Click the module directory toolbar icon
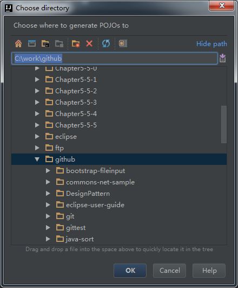The image size is (238, 288). point(59,44)
